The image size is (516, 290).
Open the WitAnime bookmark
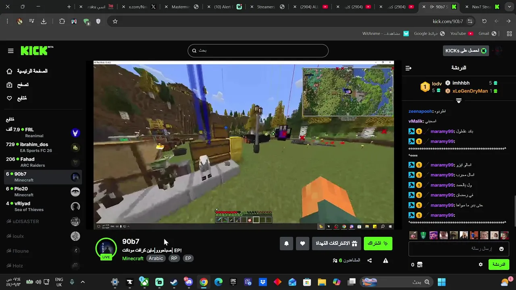(x=385, y=34)
